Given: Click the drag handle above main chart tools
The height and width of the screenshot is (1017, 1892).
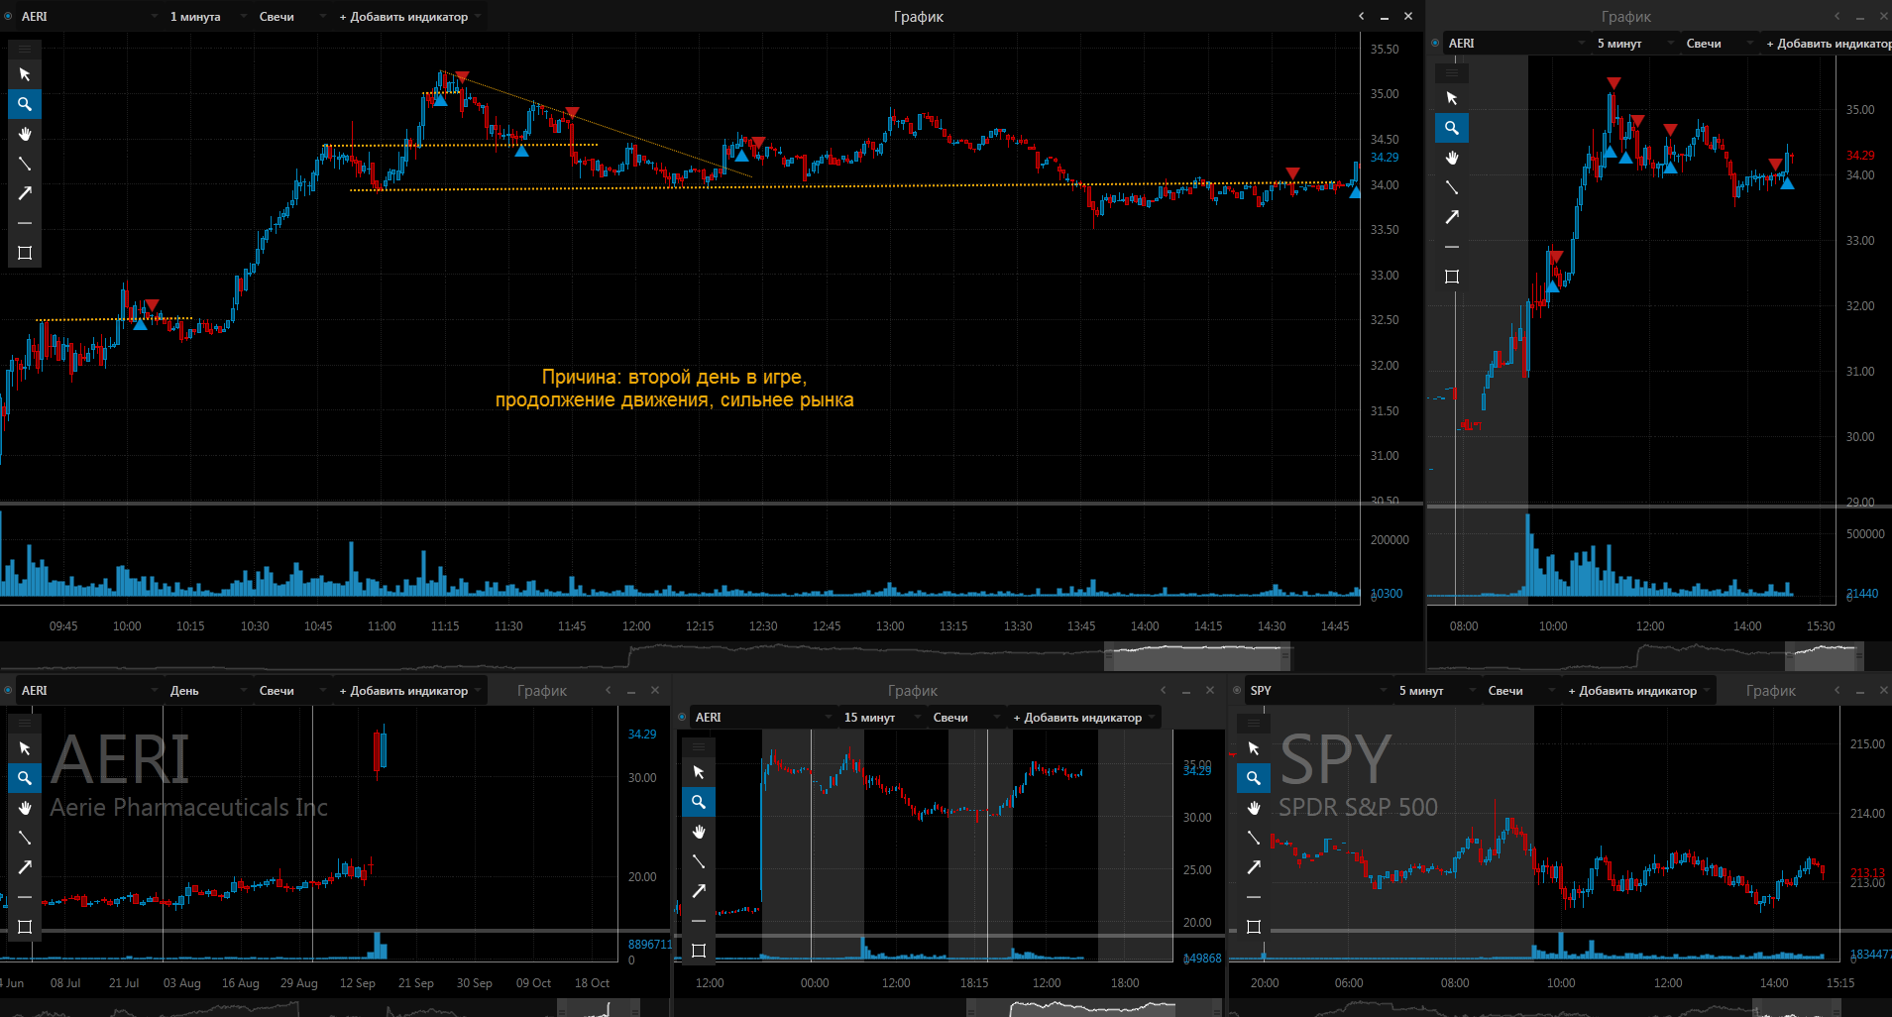Looking at the screenshot, I should click(25, 49).
